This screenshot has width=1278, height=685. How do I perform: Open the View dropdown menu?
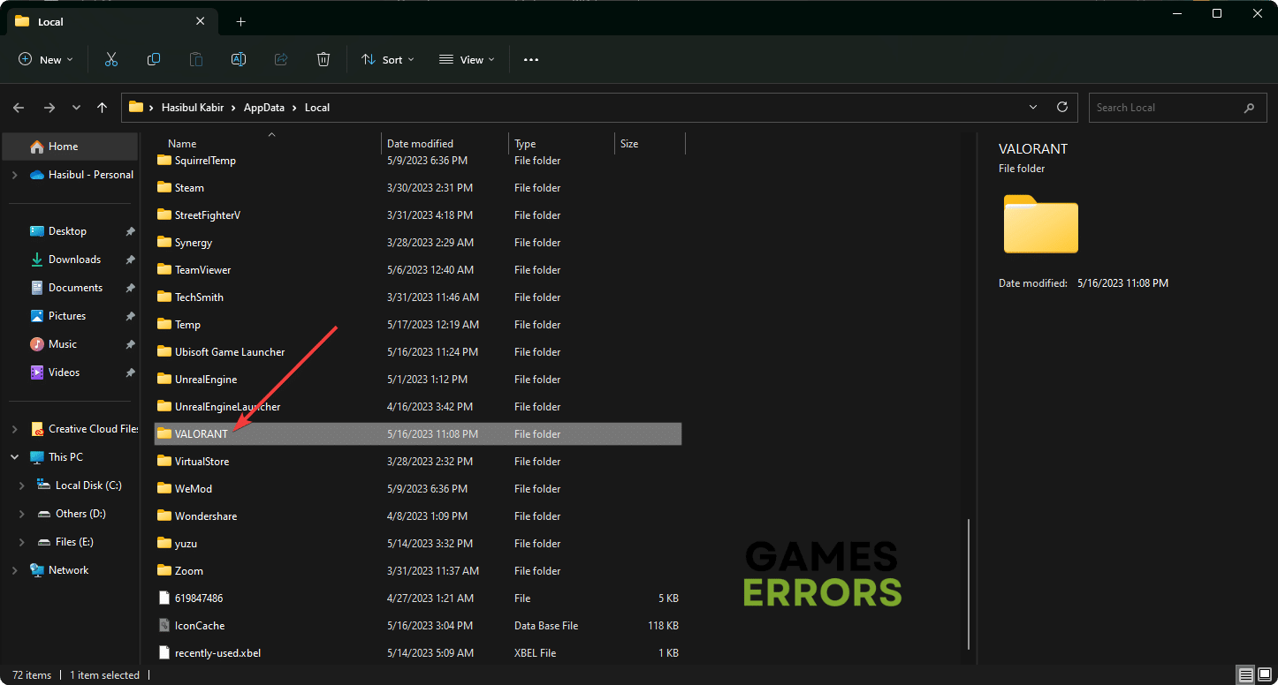click(467, 60)
